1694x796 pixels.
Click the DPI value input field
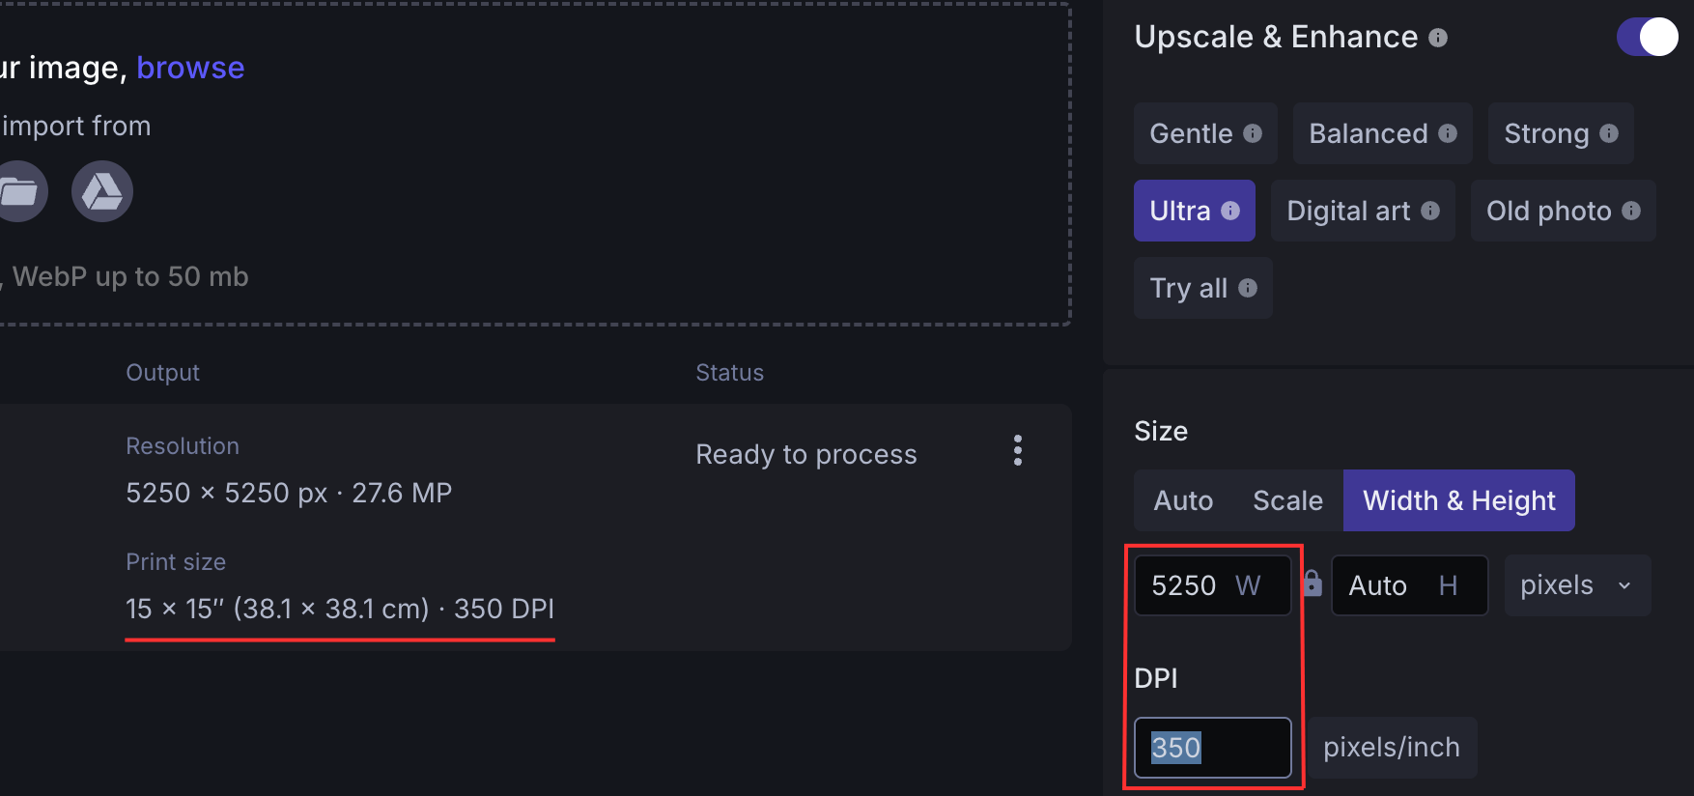click(1212, 748)
